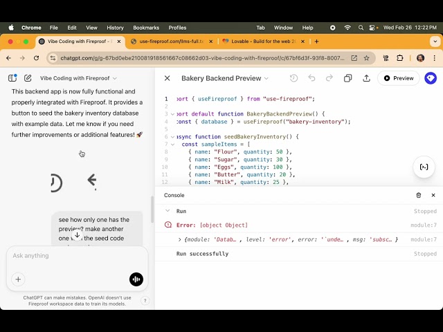Viewport: 443px width, 332px height.
Task: Open a new browser tab
Action: coord(317,41)
